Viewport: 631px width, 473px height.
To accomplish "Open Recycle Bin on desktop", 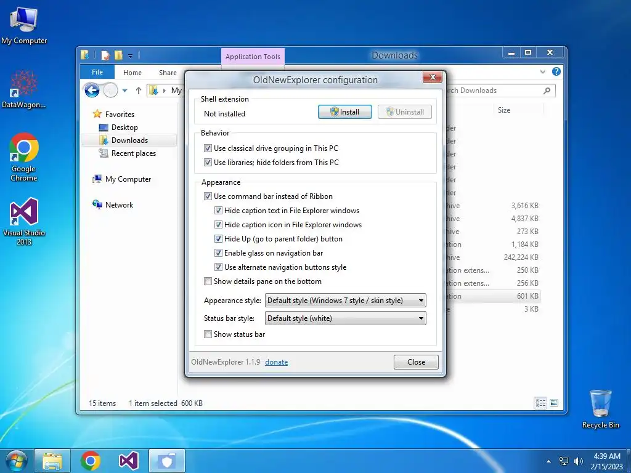I will tap(600, 409).
